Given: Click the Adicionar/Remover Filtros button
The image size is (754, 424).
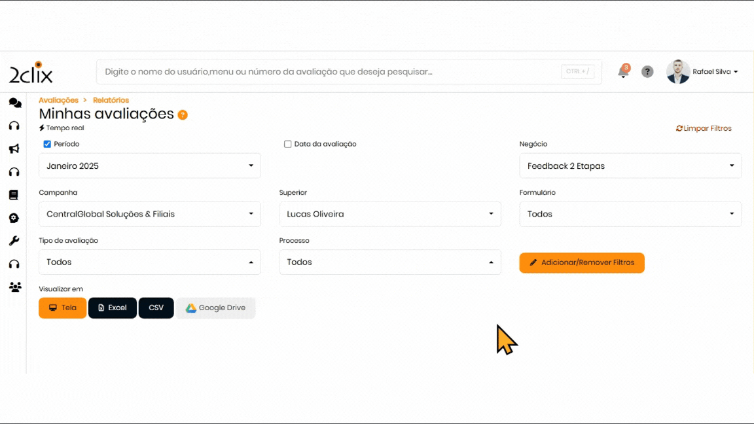Looking at the screenshot, I should point(582,262).
